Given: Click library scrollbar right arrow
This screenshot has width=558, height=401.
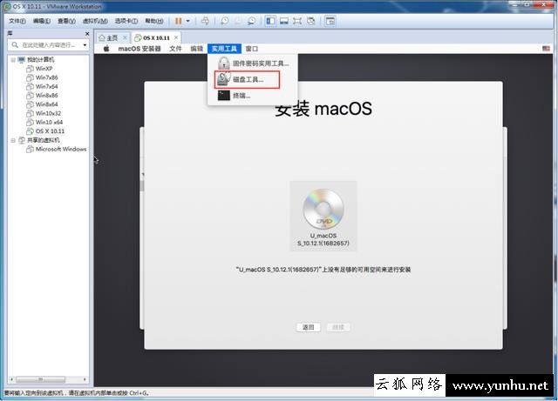Looking at the screenshot, I should pyautogui.click(x=85, y=379).
